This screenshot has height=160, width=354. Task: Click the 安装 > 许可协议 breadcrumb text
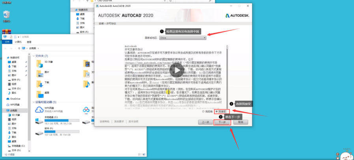[x=107, y=24]
